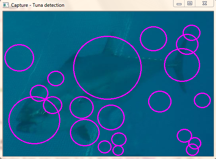Click inside the largest circle on the tuna's body
Screen dimensions: 216x159
108,68
